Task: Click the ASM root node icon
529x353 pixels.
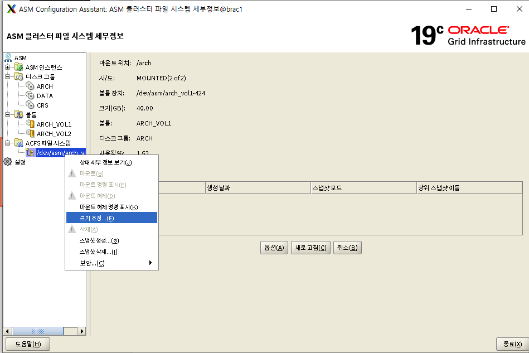Action: click(x=8, y=57)
